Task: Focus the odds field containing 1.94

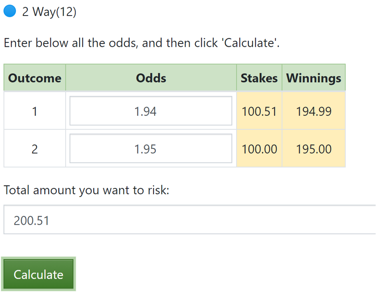Action: [x=151, y=111]
